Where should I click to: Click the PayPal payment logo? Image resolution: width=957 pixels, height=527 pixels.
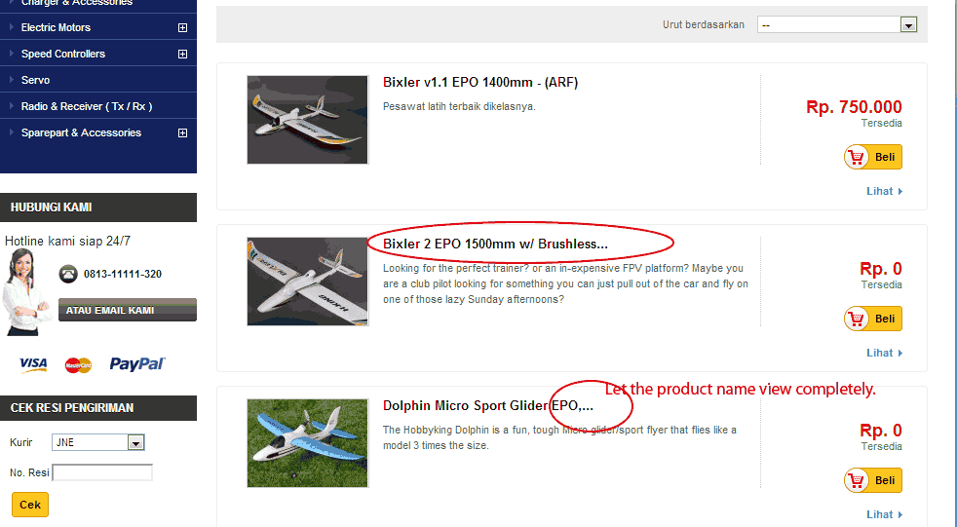coord(137,364)
